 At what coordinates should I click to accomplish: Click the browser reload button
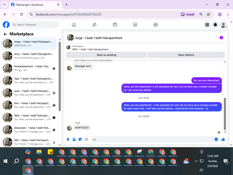click(21, 14)
